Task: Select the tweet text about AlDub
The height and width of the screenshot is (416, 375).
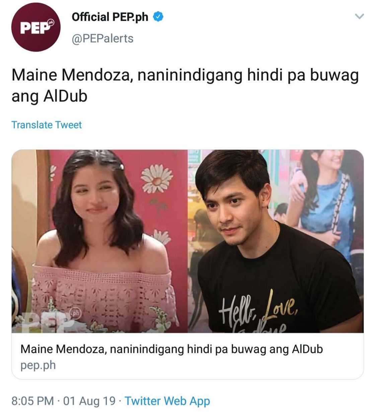Action: pyautogui.click(x=185, y=85)
